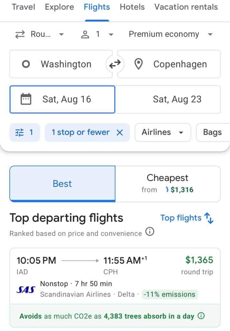Open the Vacation rentals tab
This screenshot has width=230, height=331.
(x=186, y=7)
